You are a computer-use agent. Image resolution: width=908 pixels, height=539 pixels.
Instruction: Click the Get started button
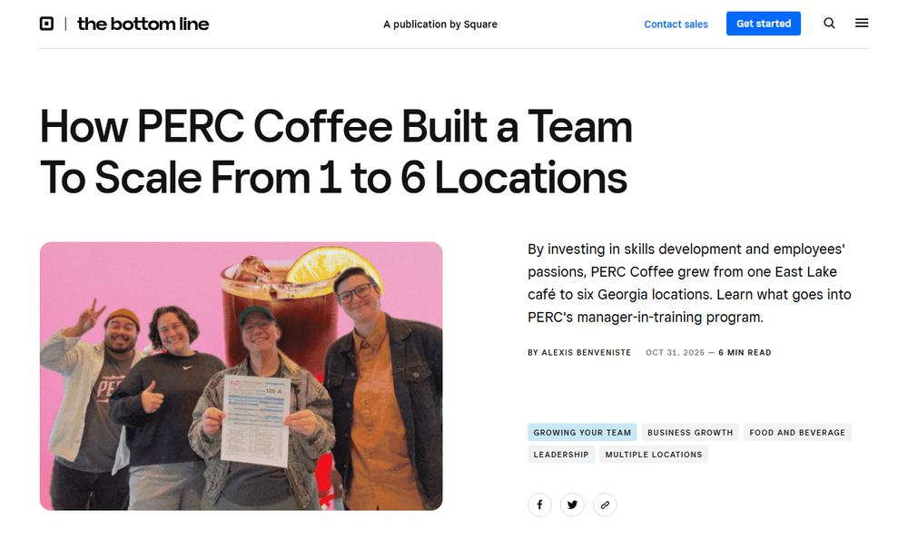764,24
